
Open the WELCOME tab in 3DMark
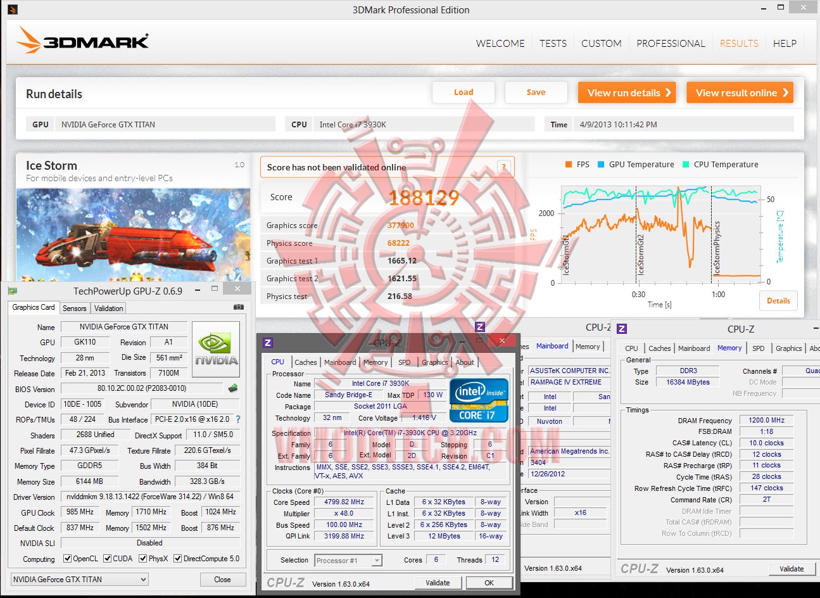pyautogui.click(x=500, y=44)
